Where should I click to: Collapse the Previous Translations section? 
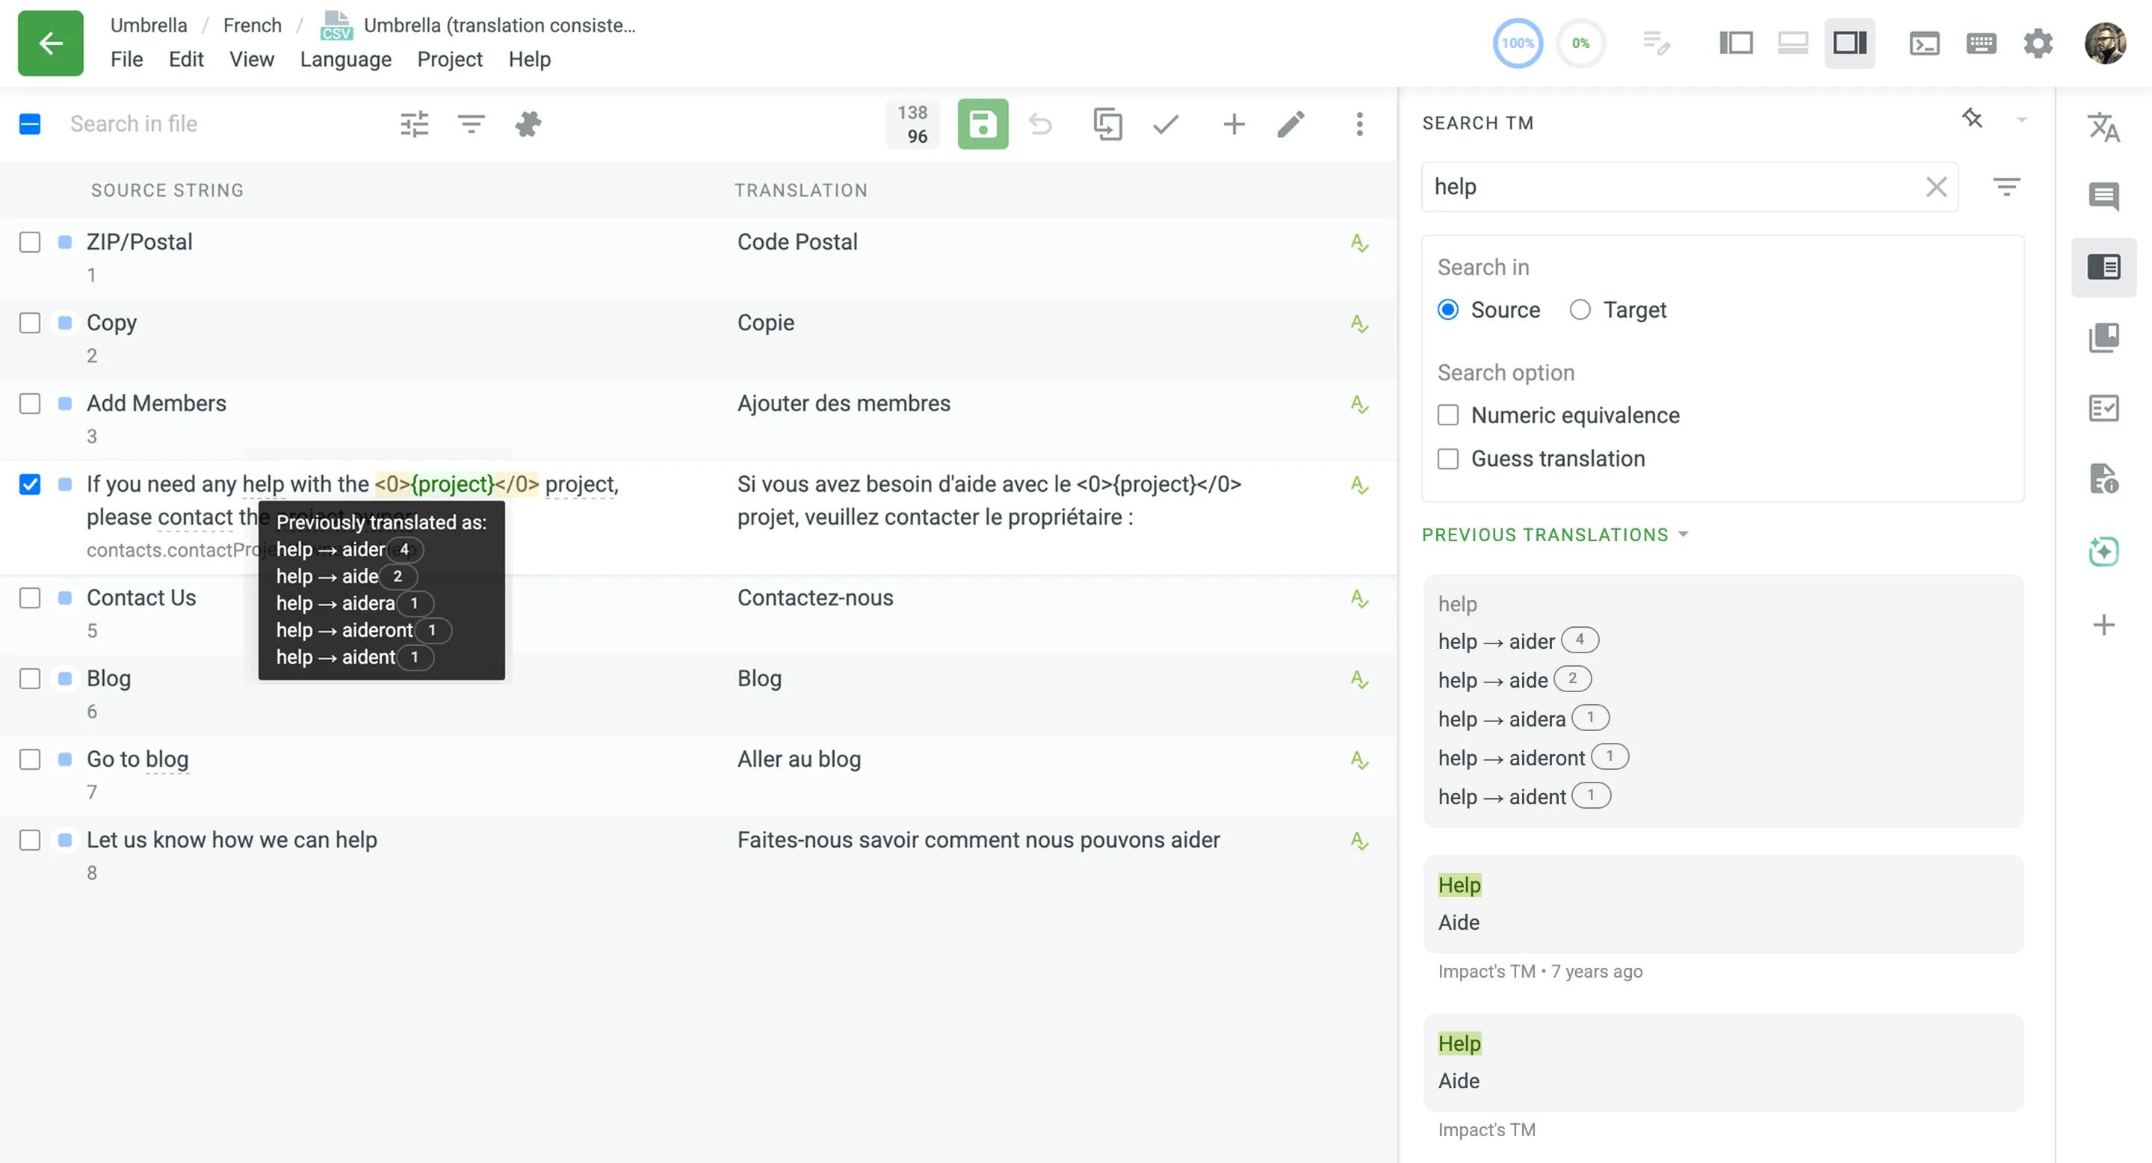[1683, 534]
